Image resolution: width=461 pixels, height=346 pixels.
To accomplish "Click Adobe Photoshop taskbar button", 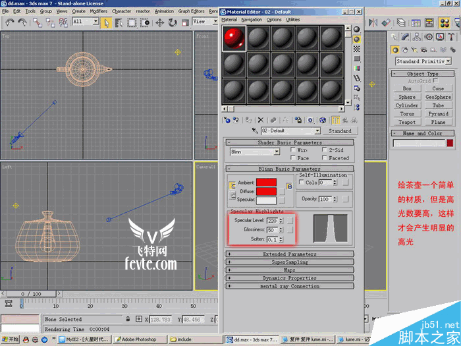I will 140,339.
